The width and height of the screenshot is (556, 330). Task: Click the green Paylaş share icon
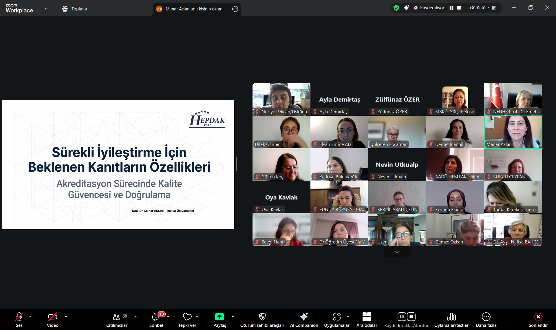pyautogui.click(x=219, y=317)
